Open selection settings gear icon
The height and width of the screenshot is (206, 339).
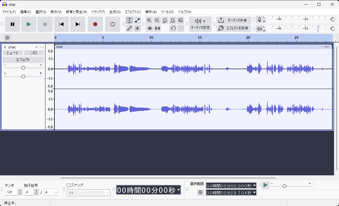click(x=200, y=192)
